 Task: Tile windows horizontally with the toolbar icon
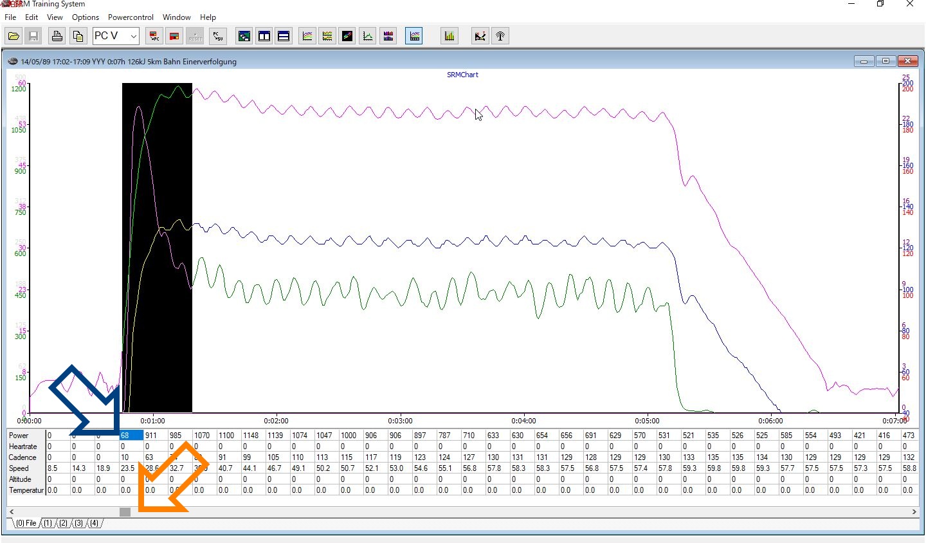pyautogui.click(x=284, y=36)
